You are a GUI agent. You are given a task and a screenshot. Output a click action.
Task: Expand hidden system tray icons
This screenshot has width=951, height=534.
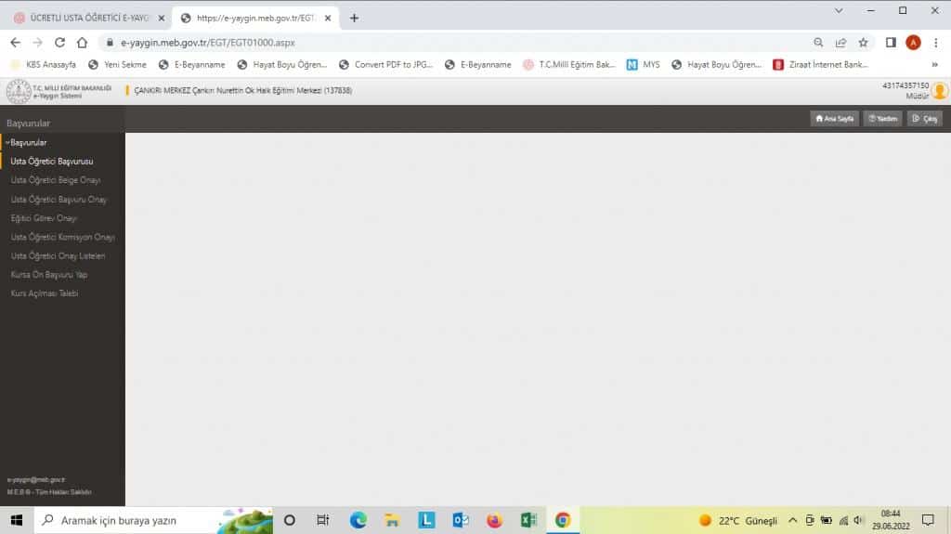click(792, 520)
